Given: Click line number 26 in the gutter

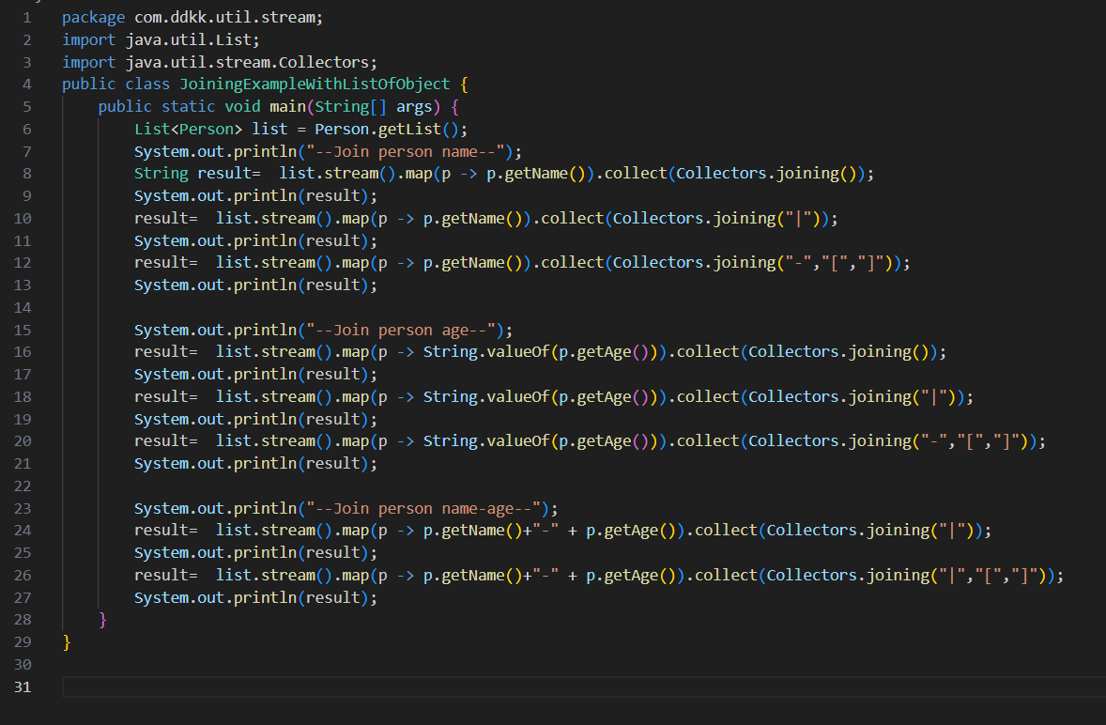Looking at the screenshot, I should tap(23, 575).
